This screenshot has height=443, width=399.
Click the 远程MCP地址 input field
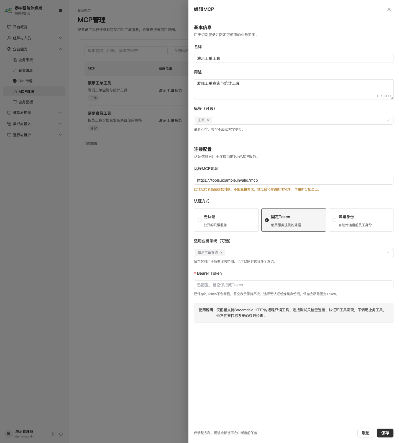pos(294,180)
